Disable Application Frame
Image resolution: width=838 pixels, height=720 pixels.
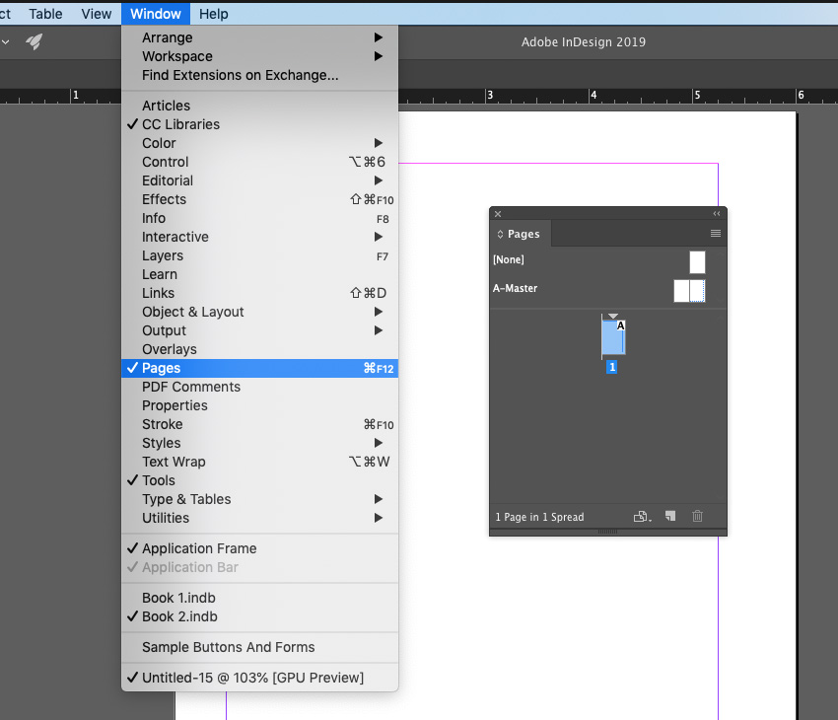[198, 548]
